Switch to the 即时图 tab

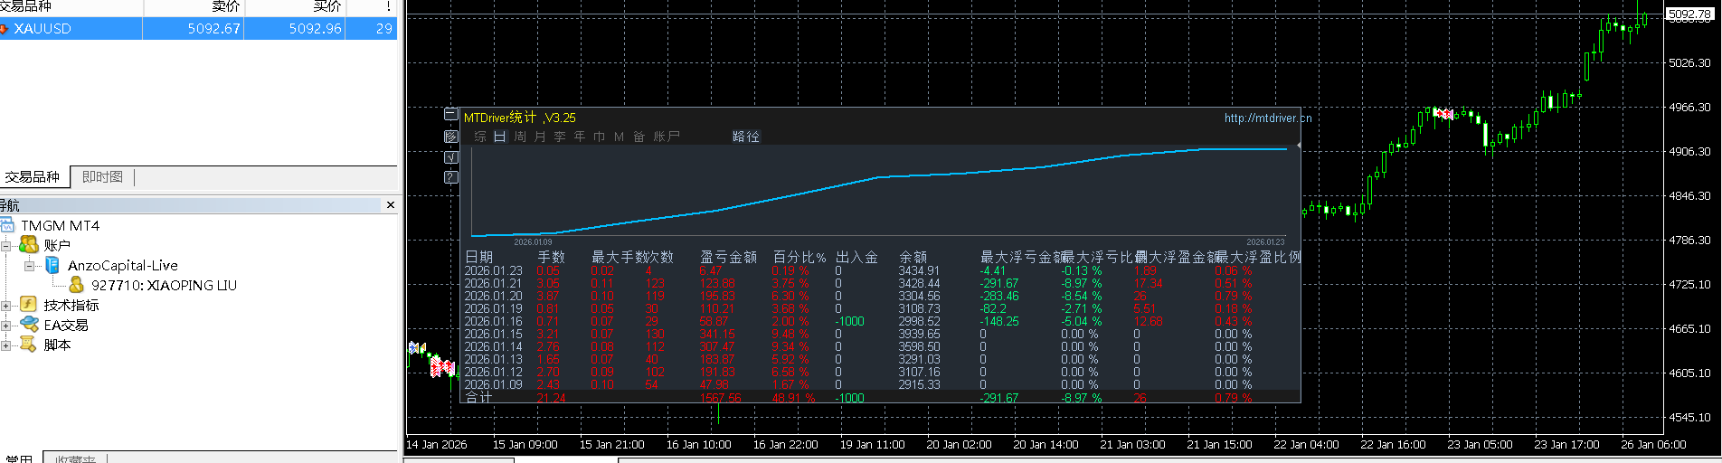102,177
